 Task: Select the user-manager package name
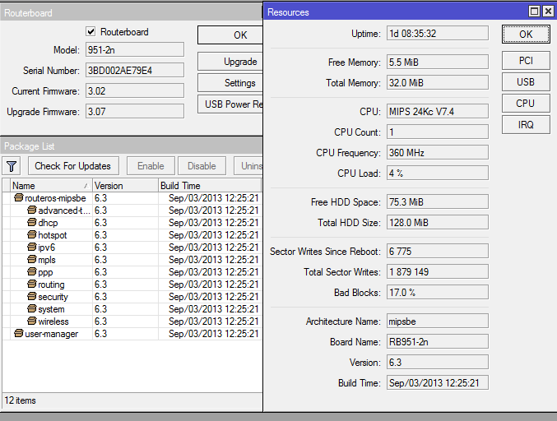click(52, 334)
